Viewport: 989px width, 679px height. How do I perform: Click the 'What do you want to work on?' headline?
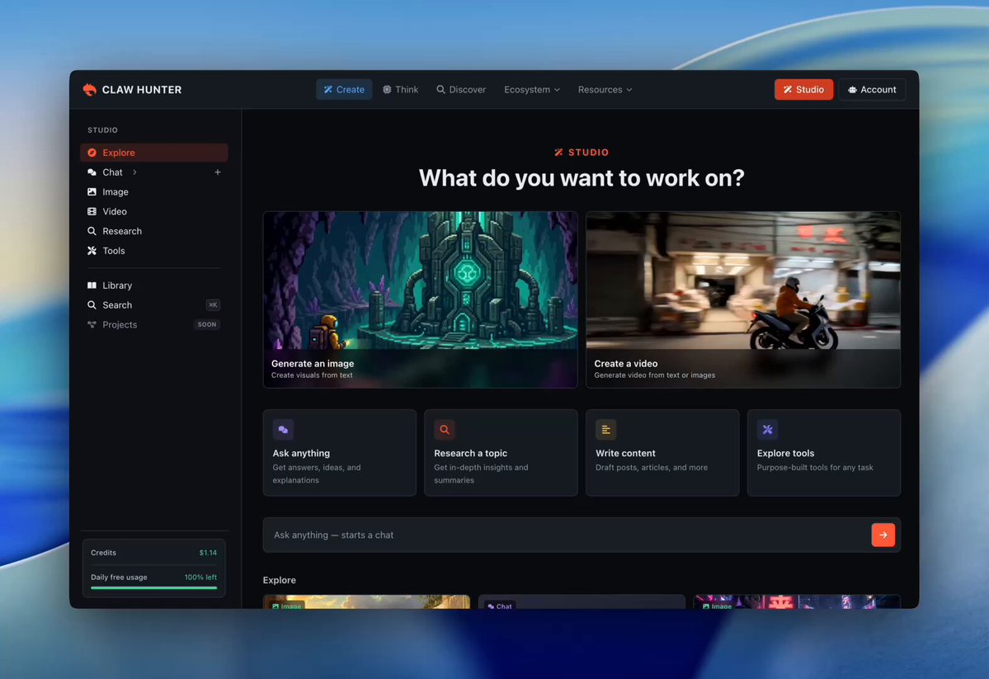pos(582,178)
